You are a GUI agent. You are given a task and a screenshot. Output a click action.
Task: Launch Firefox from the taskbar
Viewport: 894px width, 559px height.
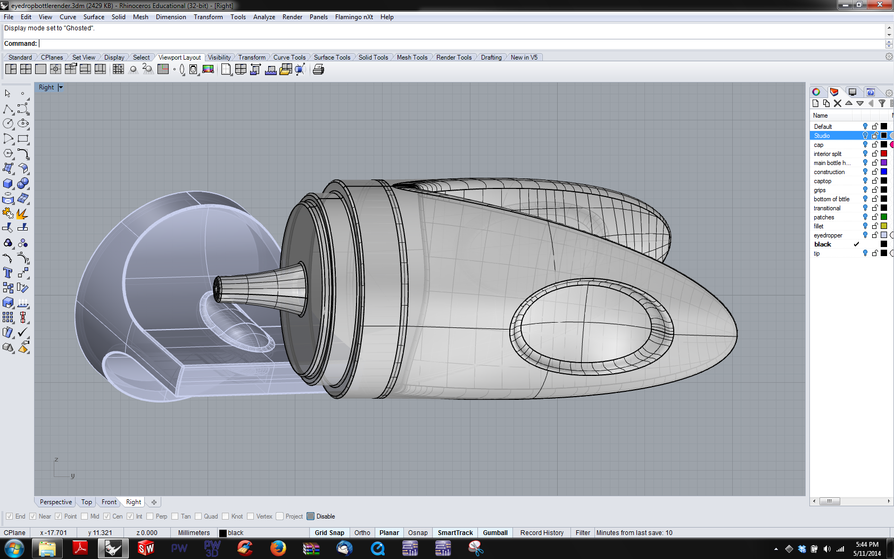coord(278,548)
